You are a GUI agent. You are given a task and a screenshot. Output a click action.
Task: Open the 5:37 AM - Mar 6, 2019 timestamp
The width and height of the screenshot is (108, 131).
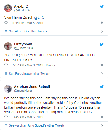(28, 65)
